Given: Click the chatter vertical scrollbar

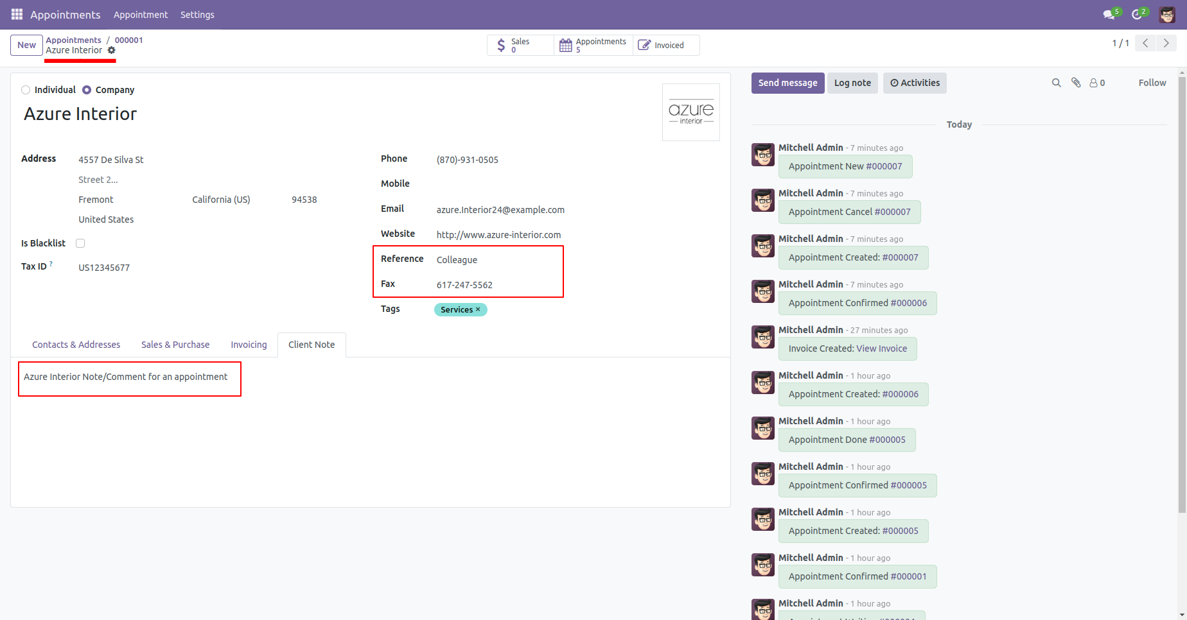Looking at the screenshot, I should coord(1182,295).
